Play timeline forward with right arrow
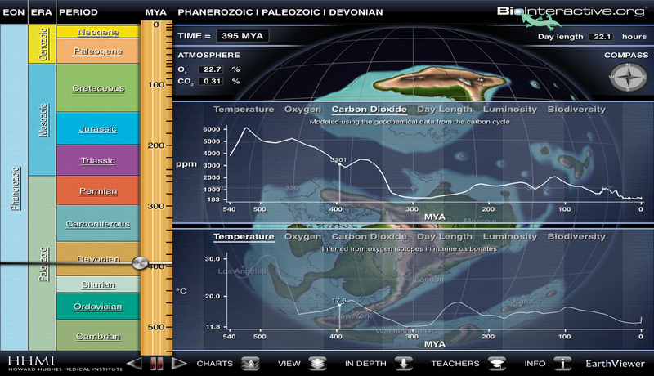The image size is (654, 376). click(x=178, y=364)
